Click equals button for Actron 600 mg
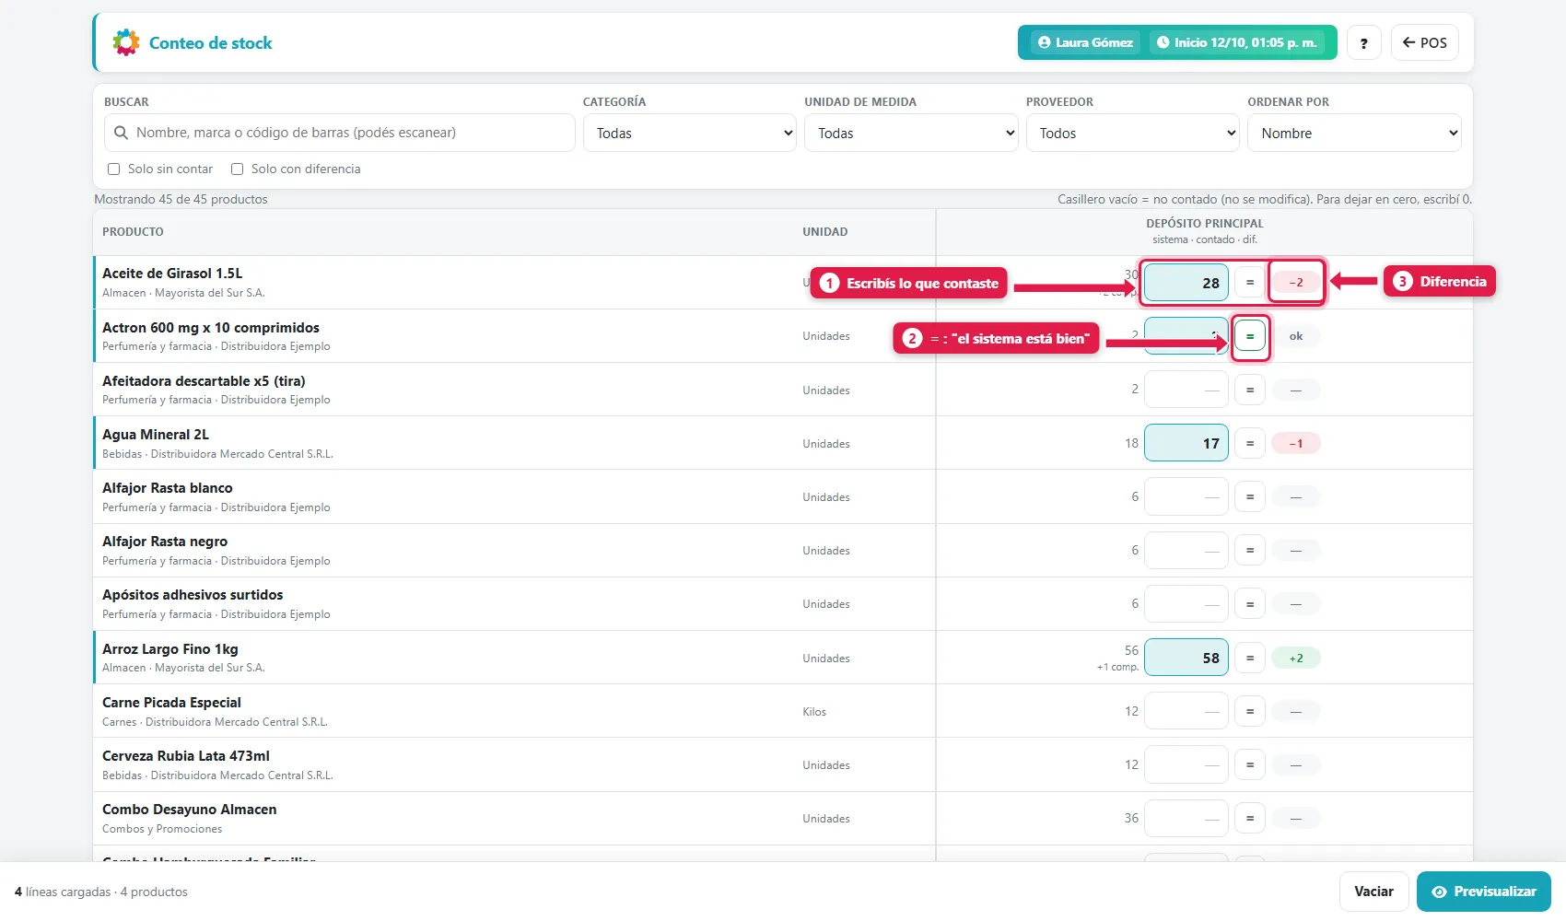The height and width of the screenshot is (921, 1566). click(1250, 336)
